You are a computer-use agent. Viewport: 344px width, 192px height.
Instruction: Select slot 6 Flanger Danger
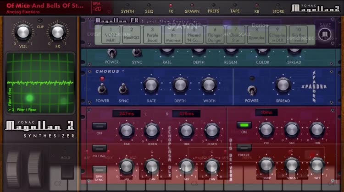(x=215, y=35)
